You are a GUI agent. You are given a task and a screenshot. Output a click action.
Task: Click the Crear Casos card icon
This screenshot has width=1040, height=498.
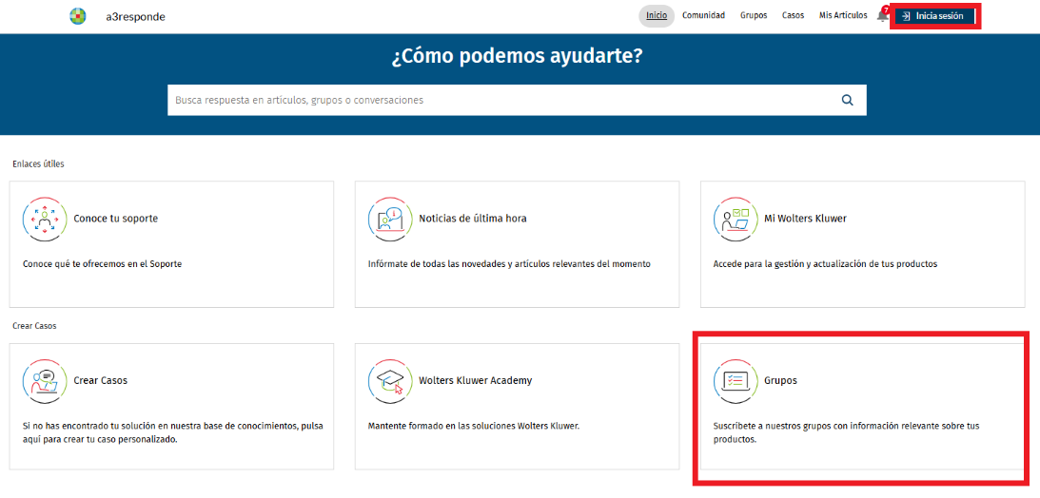(x=45, y=381)
